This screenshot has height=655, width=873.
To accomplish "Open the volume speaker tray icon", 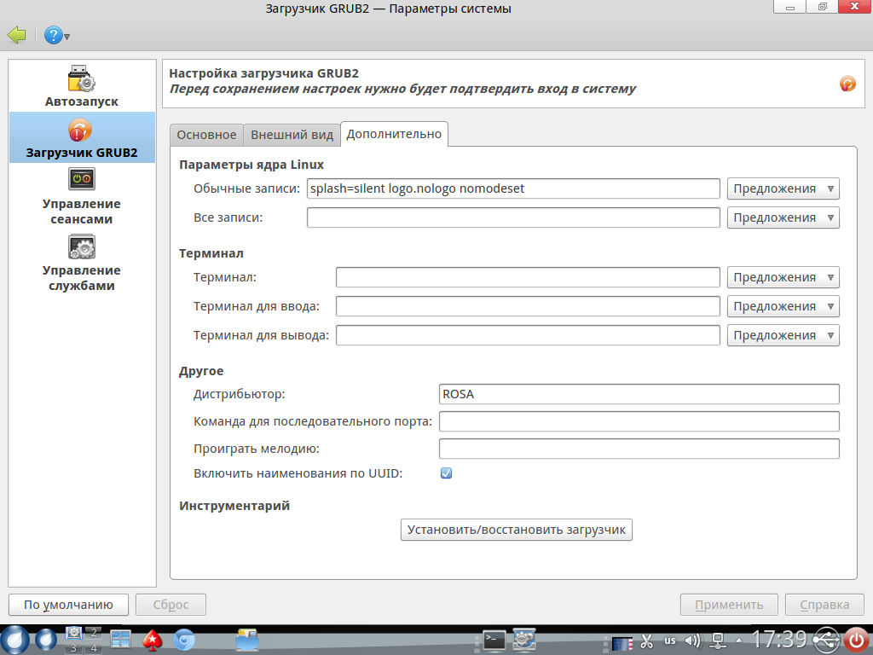I will (x=692, y=641).
